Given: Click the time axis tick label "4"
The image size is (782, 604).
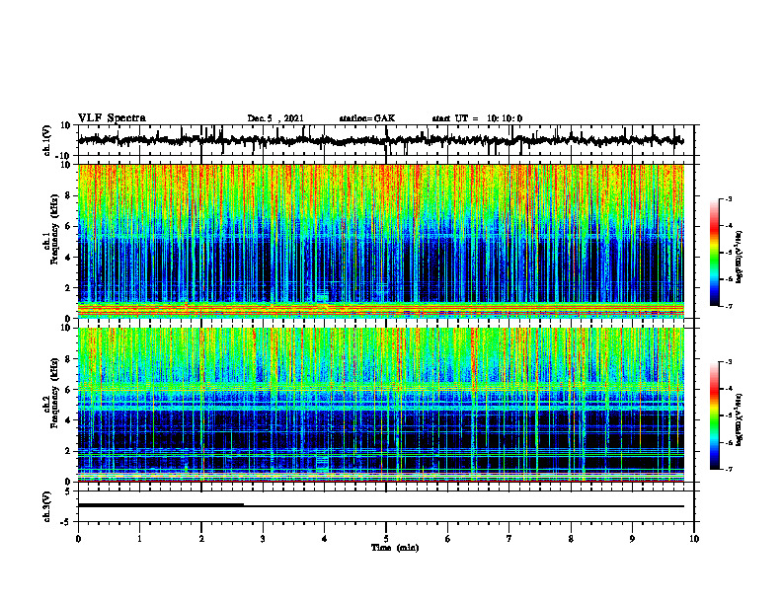Looking at the screenshot, I should pos(325,539).
